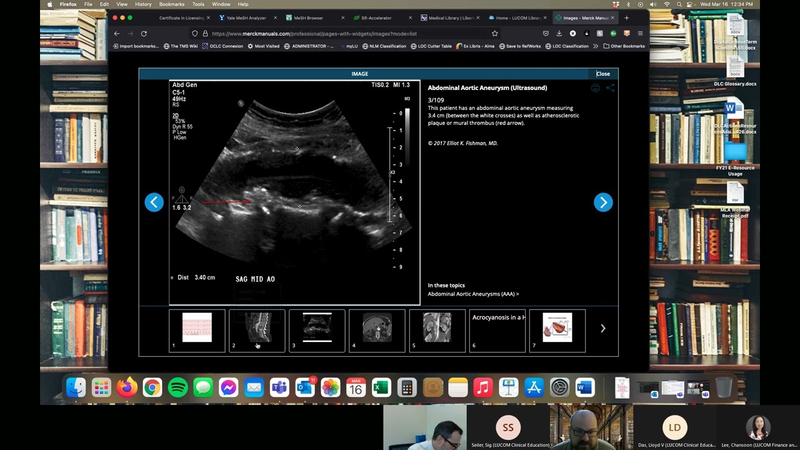Select thumbnail 6 Acrocyanosis item
Viewport: 800px width, 450px height.
(497, 331)
